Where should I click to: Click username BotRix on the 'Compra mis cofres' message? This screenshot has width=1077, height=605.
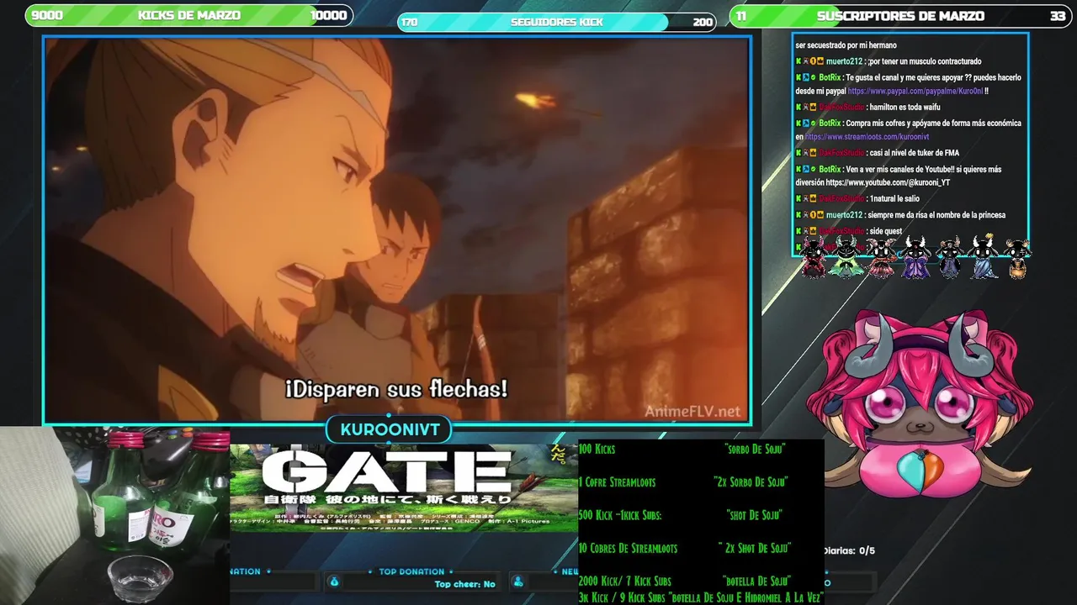(830, 124)
